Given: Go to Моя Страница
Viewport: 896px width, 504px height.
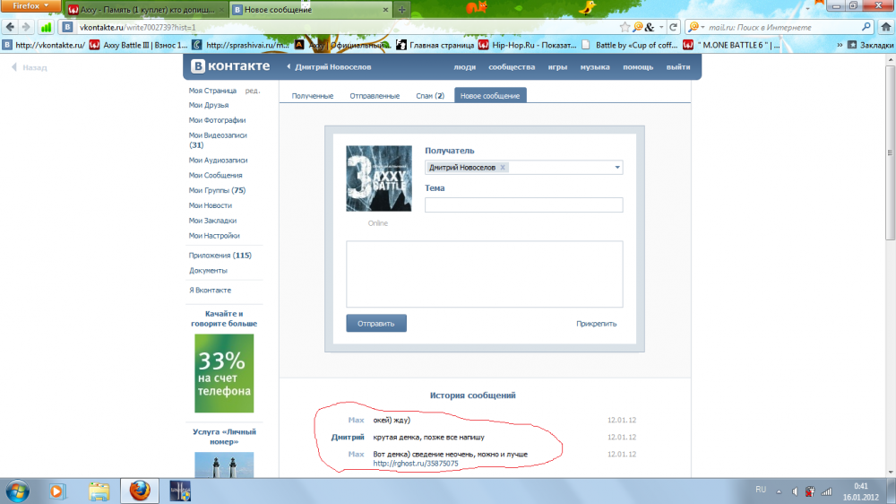Looking at the screenshot, I should pyautogui.click(x=212, y=91).
